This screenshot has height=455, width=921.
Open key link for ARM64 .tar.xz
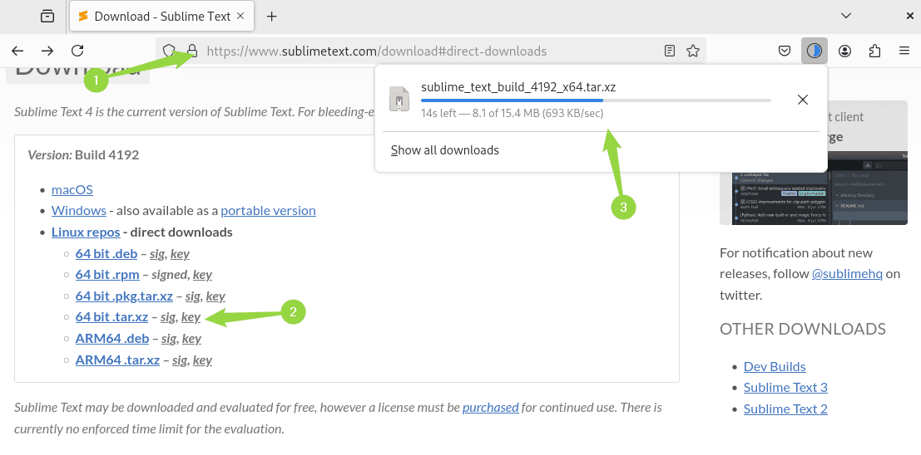(203, 360)
